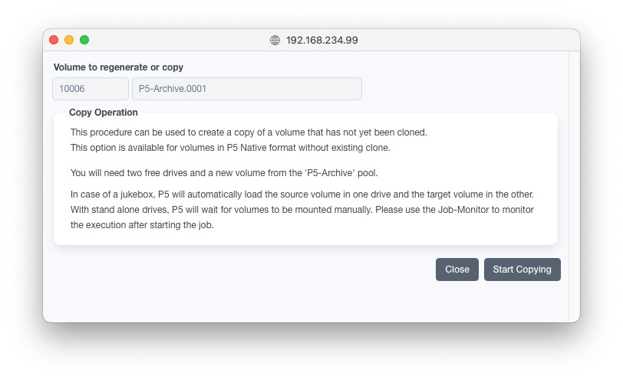This screenshot has width=623, height=379.
Task: Click Start Copying button
Action: click(x=522, y=270)
